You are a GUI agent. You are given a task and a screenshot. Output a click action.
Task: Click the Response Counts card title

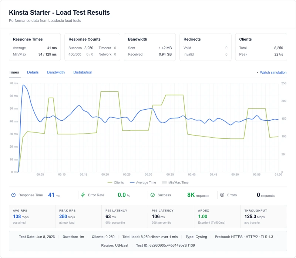pos(84,39)
